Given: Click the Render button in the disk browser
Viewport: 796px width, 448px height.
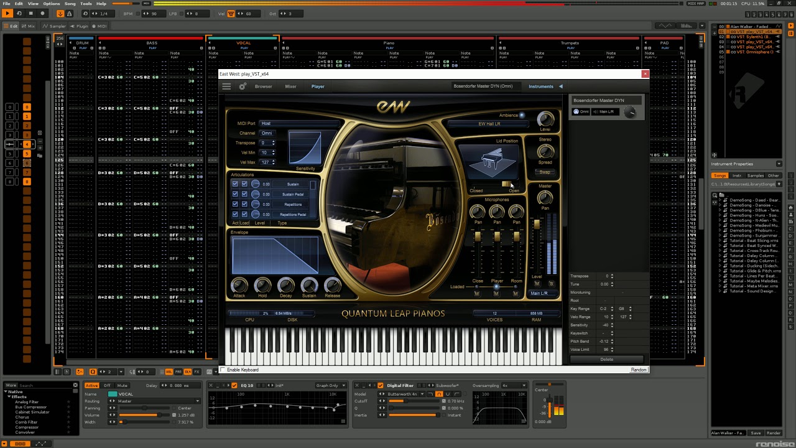Looking at the screenshot, I should tap(774, 433).
